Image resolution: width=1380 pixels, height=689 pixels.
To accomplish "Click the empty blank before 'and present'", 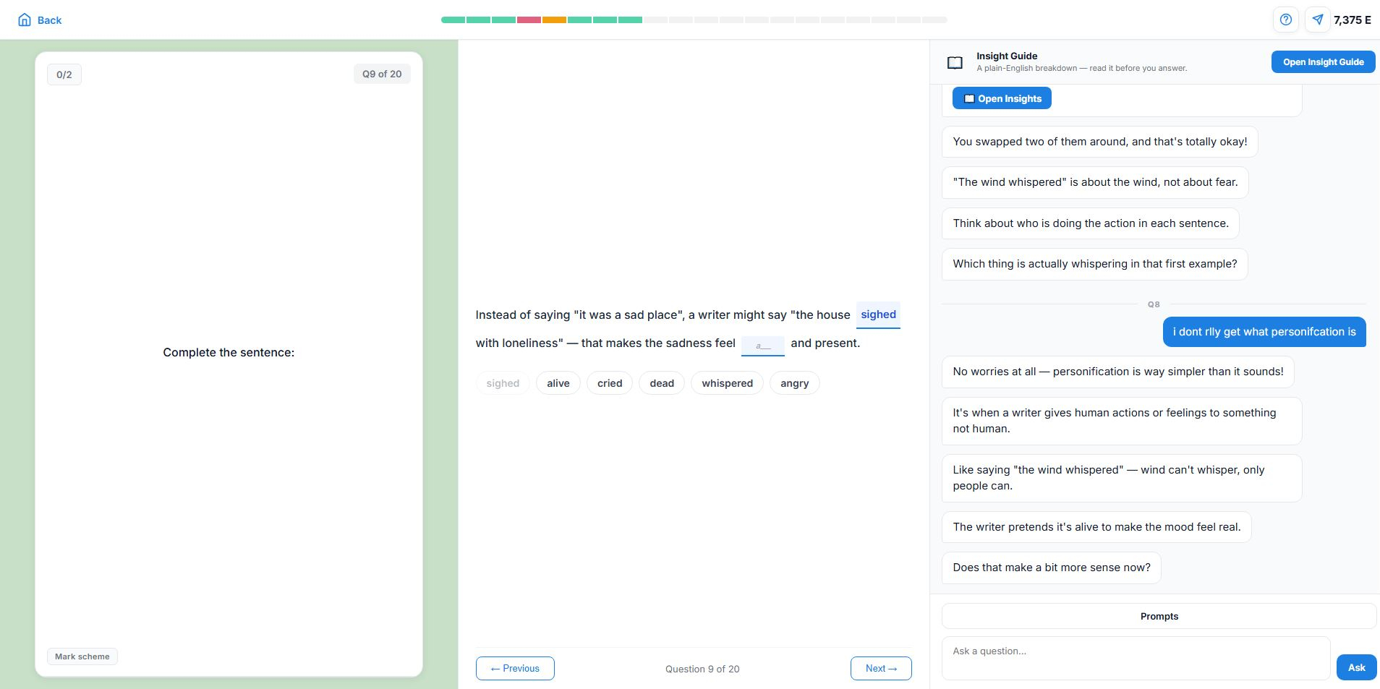I will 762,346.
